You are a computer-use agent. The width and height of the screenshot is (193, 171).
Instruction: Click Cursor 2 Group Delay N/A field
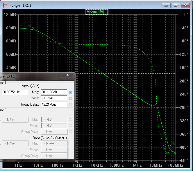54,132
